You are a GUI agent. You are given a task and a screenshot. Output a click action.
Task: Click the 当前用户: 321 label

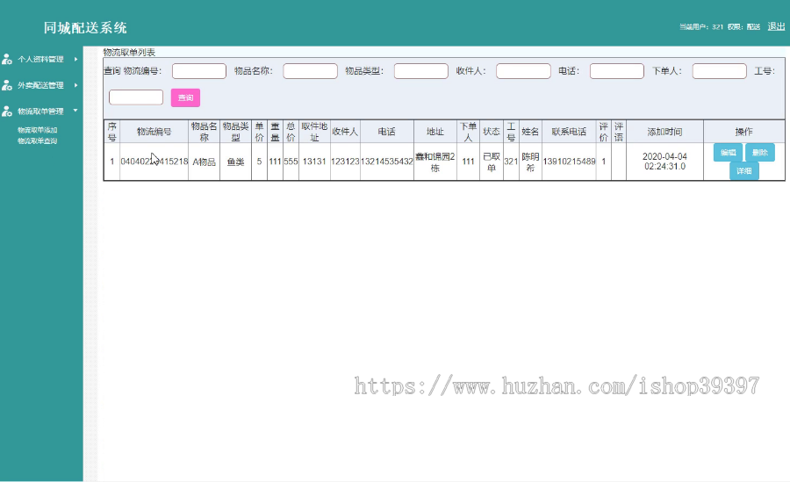click(700, 26)
